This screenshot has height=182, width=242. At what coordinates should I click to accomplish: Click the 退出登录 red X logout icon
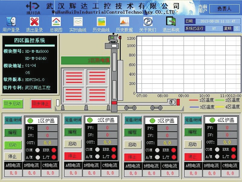pos(34,22)
